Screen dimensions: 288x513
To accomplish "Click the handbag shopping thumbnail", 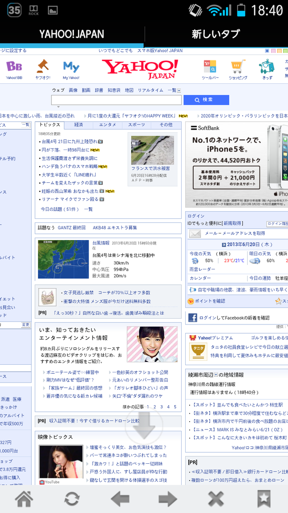I will tap(47, 297).
